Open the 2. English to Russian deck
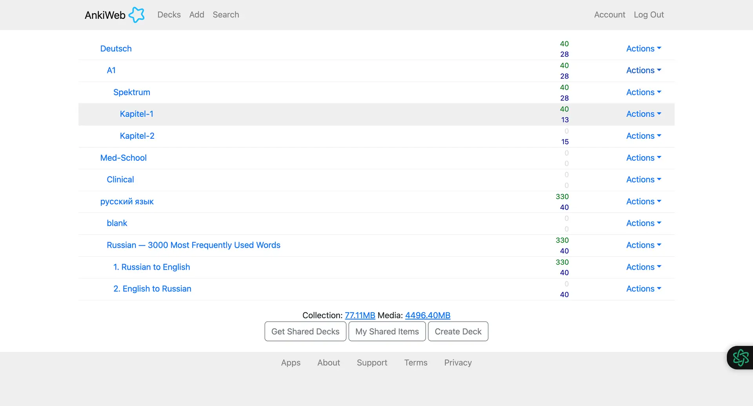The height and width of the screenshot is (406, 753). tap(152, 288)
